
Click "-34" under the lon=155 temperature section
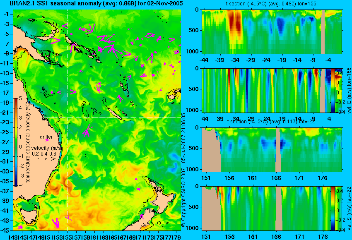coord(235,60)
